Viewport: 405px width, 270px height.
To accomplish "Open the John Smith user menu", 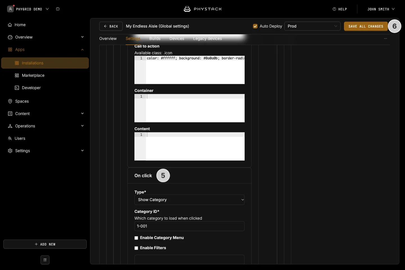I will (381, 9).
